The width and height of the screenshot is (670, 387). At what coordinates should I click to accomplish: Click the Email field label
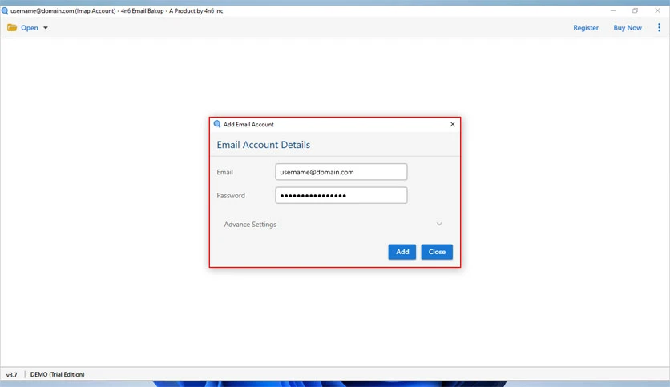[x=224, y=172]
